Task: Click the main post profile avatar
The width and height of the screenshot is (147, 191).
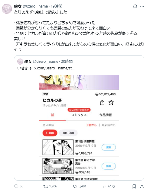Action: (7, 9)
